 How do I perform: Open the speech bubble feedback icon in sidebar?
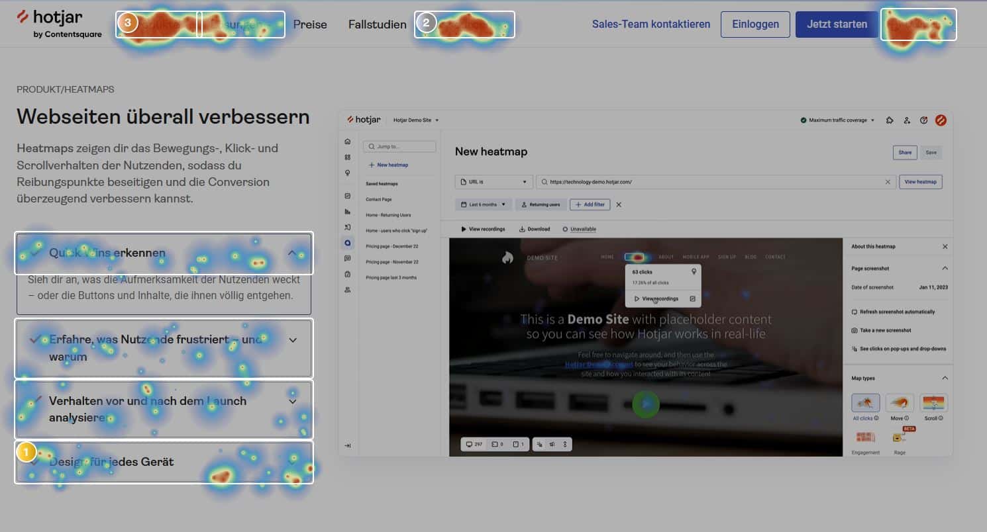click(348, 258)
